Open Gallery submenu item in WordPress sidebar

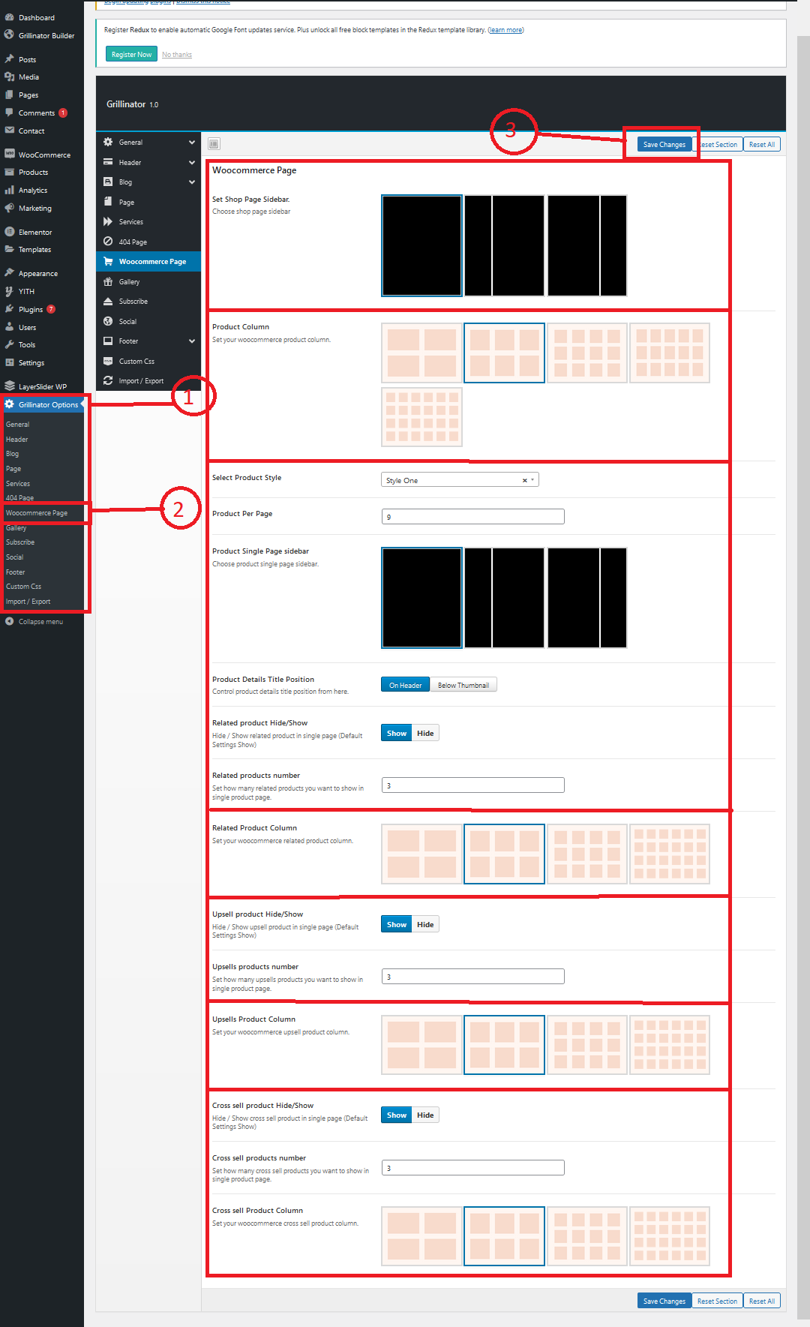point(16,528)
